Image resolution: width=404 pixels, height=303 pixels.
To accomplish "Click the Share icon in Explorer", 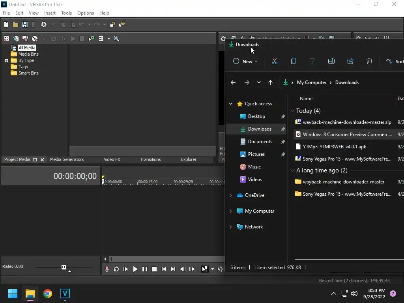I will tap(350, 61).
